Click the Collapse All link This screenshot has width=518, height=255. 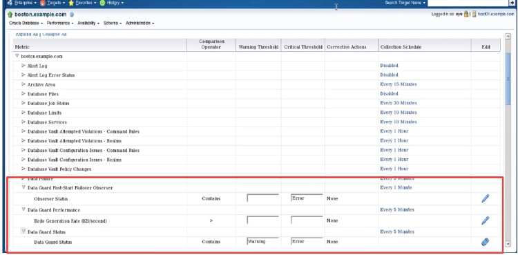[55, 34]
